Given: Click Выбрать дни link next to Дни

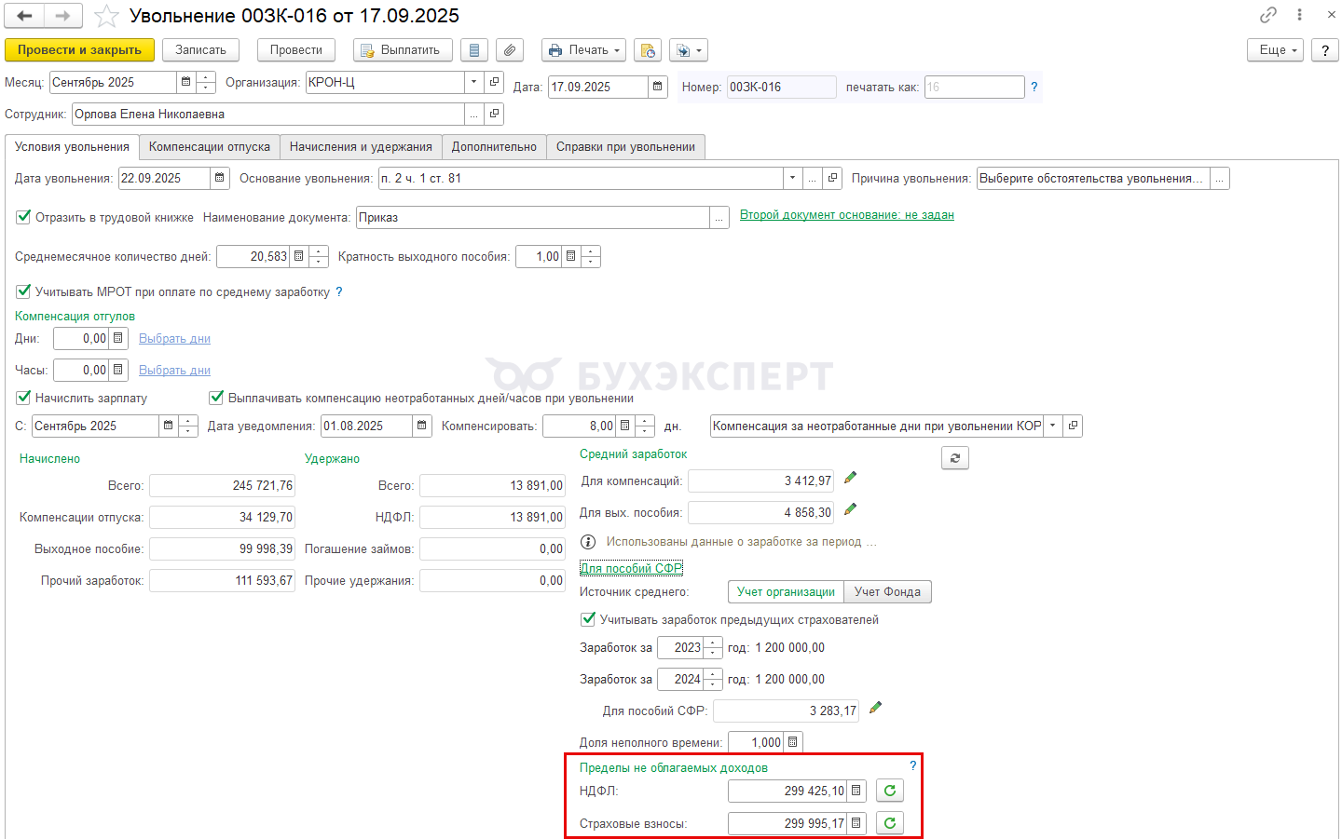Looking at the screenshot, I should [174, 339].
